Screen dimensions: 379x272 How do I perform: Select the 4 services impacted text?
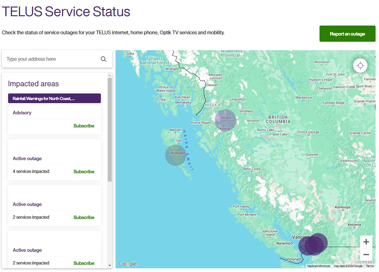[x=31, y=171]
